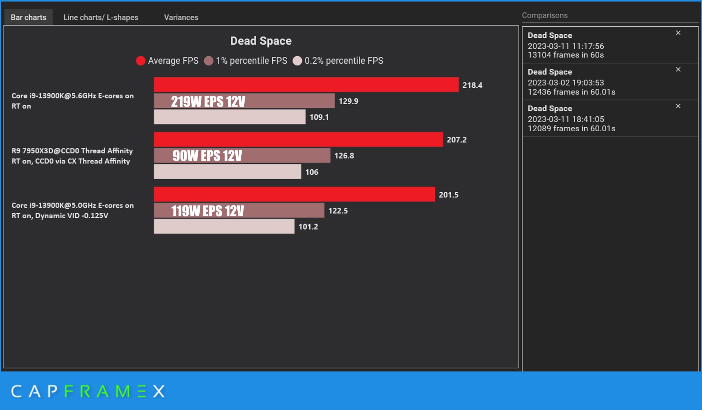The image size is (702, 410).
Task: Click the Dead Space chart title
Action: pos(261,41)
